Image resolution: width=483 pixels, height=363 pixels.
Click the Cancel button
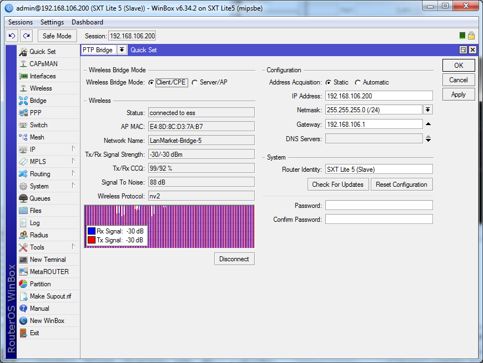pyautogui.click(x=459, y=80)
